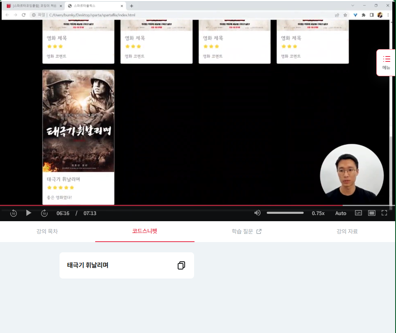Screen dimensions: 396x333
Task: Select the 코드스니펫 tab
Action: click(x=145, y=231)
